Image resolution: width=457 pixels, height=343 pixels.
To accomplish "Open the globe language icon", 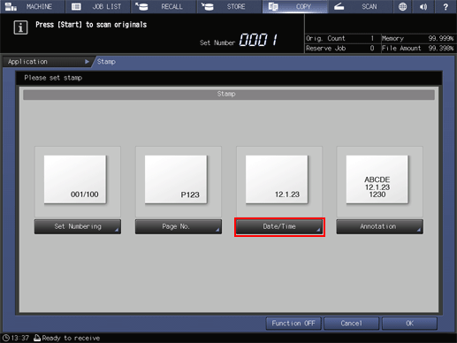I will (402, 6).
